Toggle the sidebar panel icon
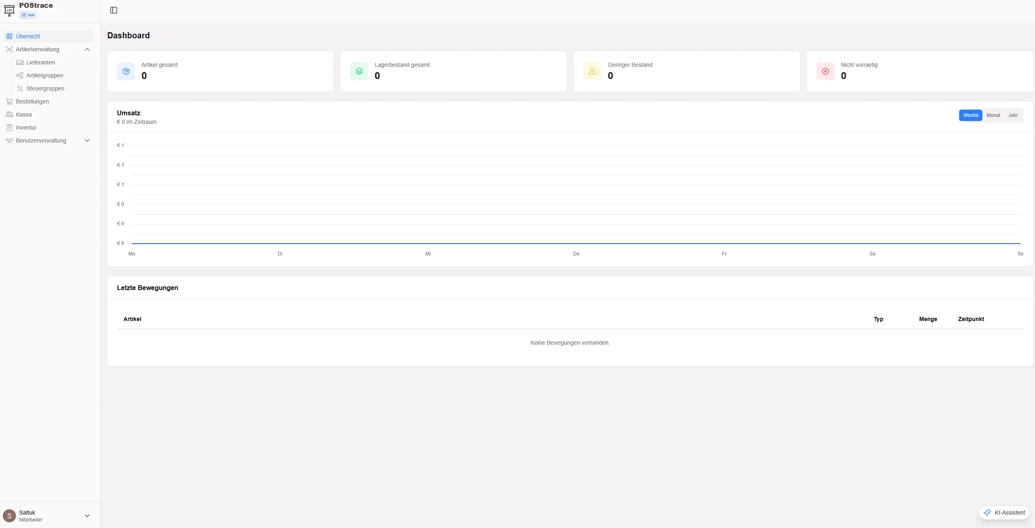This screenshot has height=528, width=1035. [114, 10]
